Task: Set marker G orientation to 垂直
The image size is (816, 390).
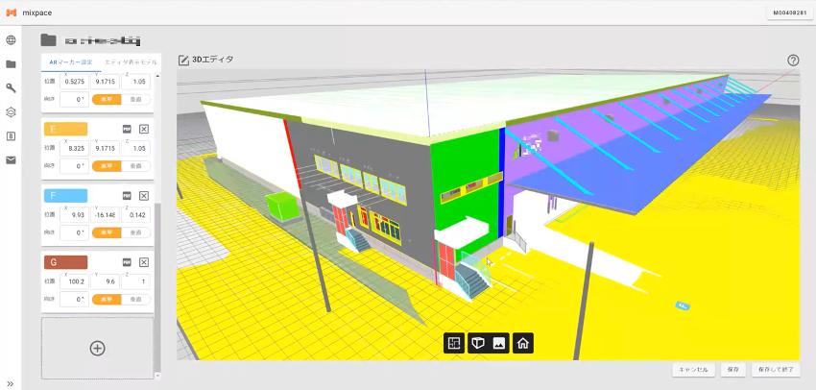Action: (x=137, y=299)
